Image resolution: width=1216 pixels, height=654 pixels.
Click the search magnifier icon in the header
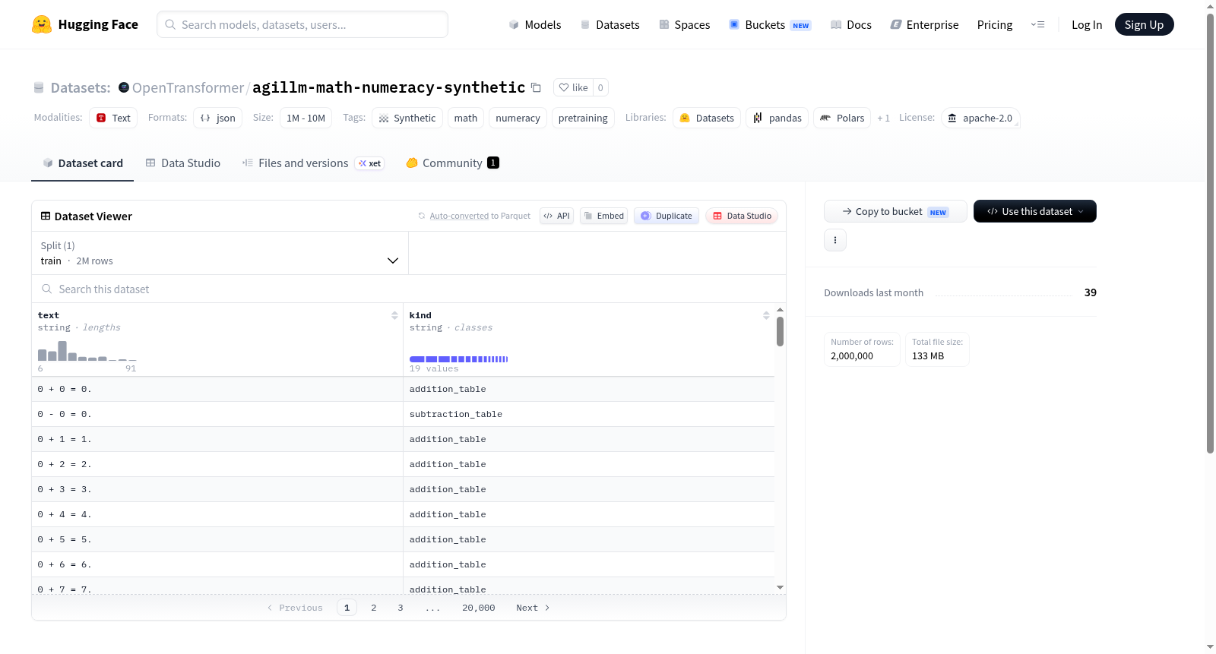point(170,24)
